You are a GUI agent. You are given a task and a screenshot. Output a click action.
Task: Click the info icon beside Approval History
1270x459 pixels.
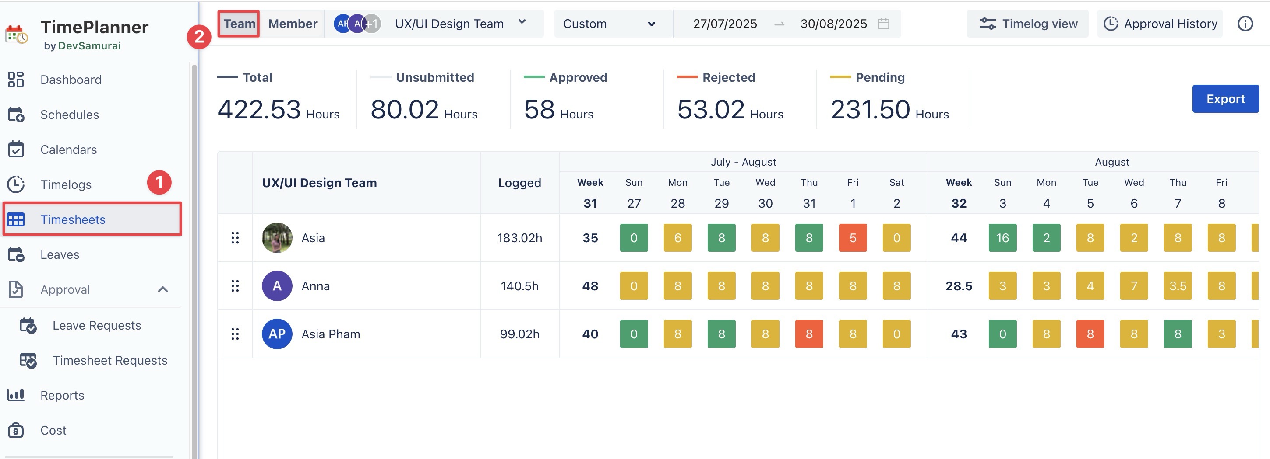tap(1245, 24)
